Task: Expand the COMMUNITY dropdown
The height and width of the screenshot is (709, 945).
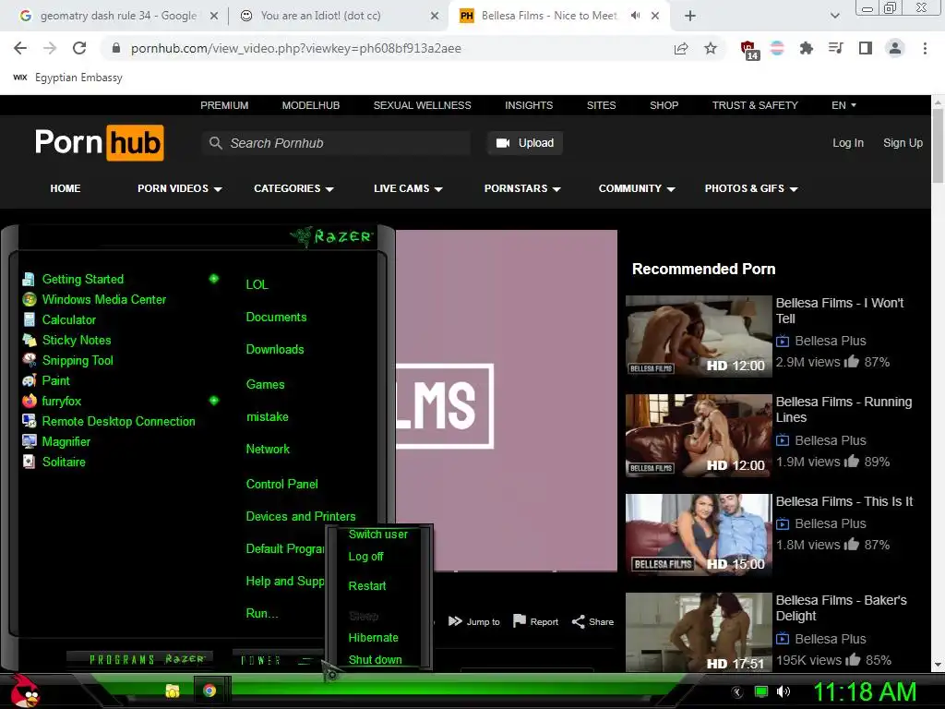Action: click(637, 188)
